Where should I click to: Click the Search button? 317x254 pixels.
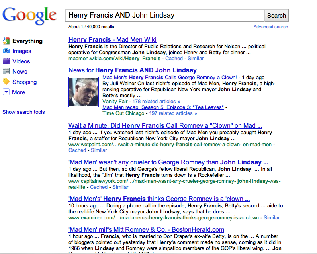coord(276,16)
